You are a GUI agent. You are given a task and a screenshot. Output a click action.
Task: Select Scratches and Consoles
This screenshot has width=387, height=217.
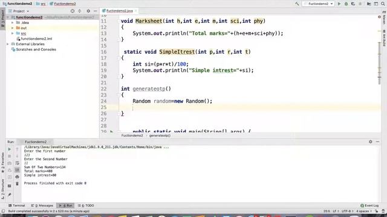36,49
